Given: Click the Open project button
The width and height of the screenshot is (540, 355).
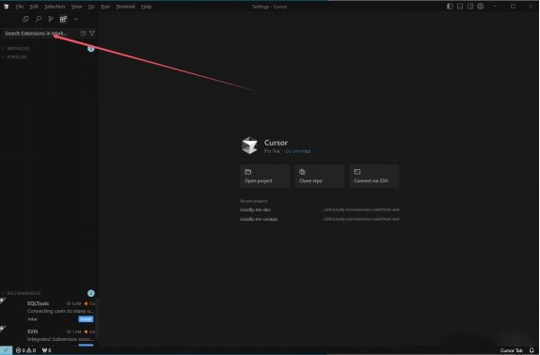Looking at the screenshot, I should pos(265,176).
